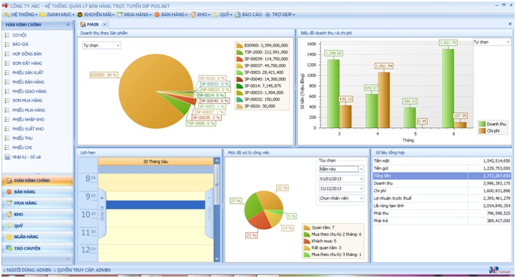Click the Mua hàng cart sidebar icon
Image resolution: width=516 pixels, height=278 pixels.
[9, 203]
